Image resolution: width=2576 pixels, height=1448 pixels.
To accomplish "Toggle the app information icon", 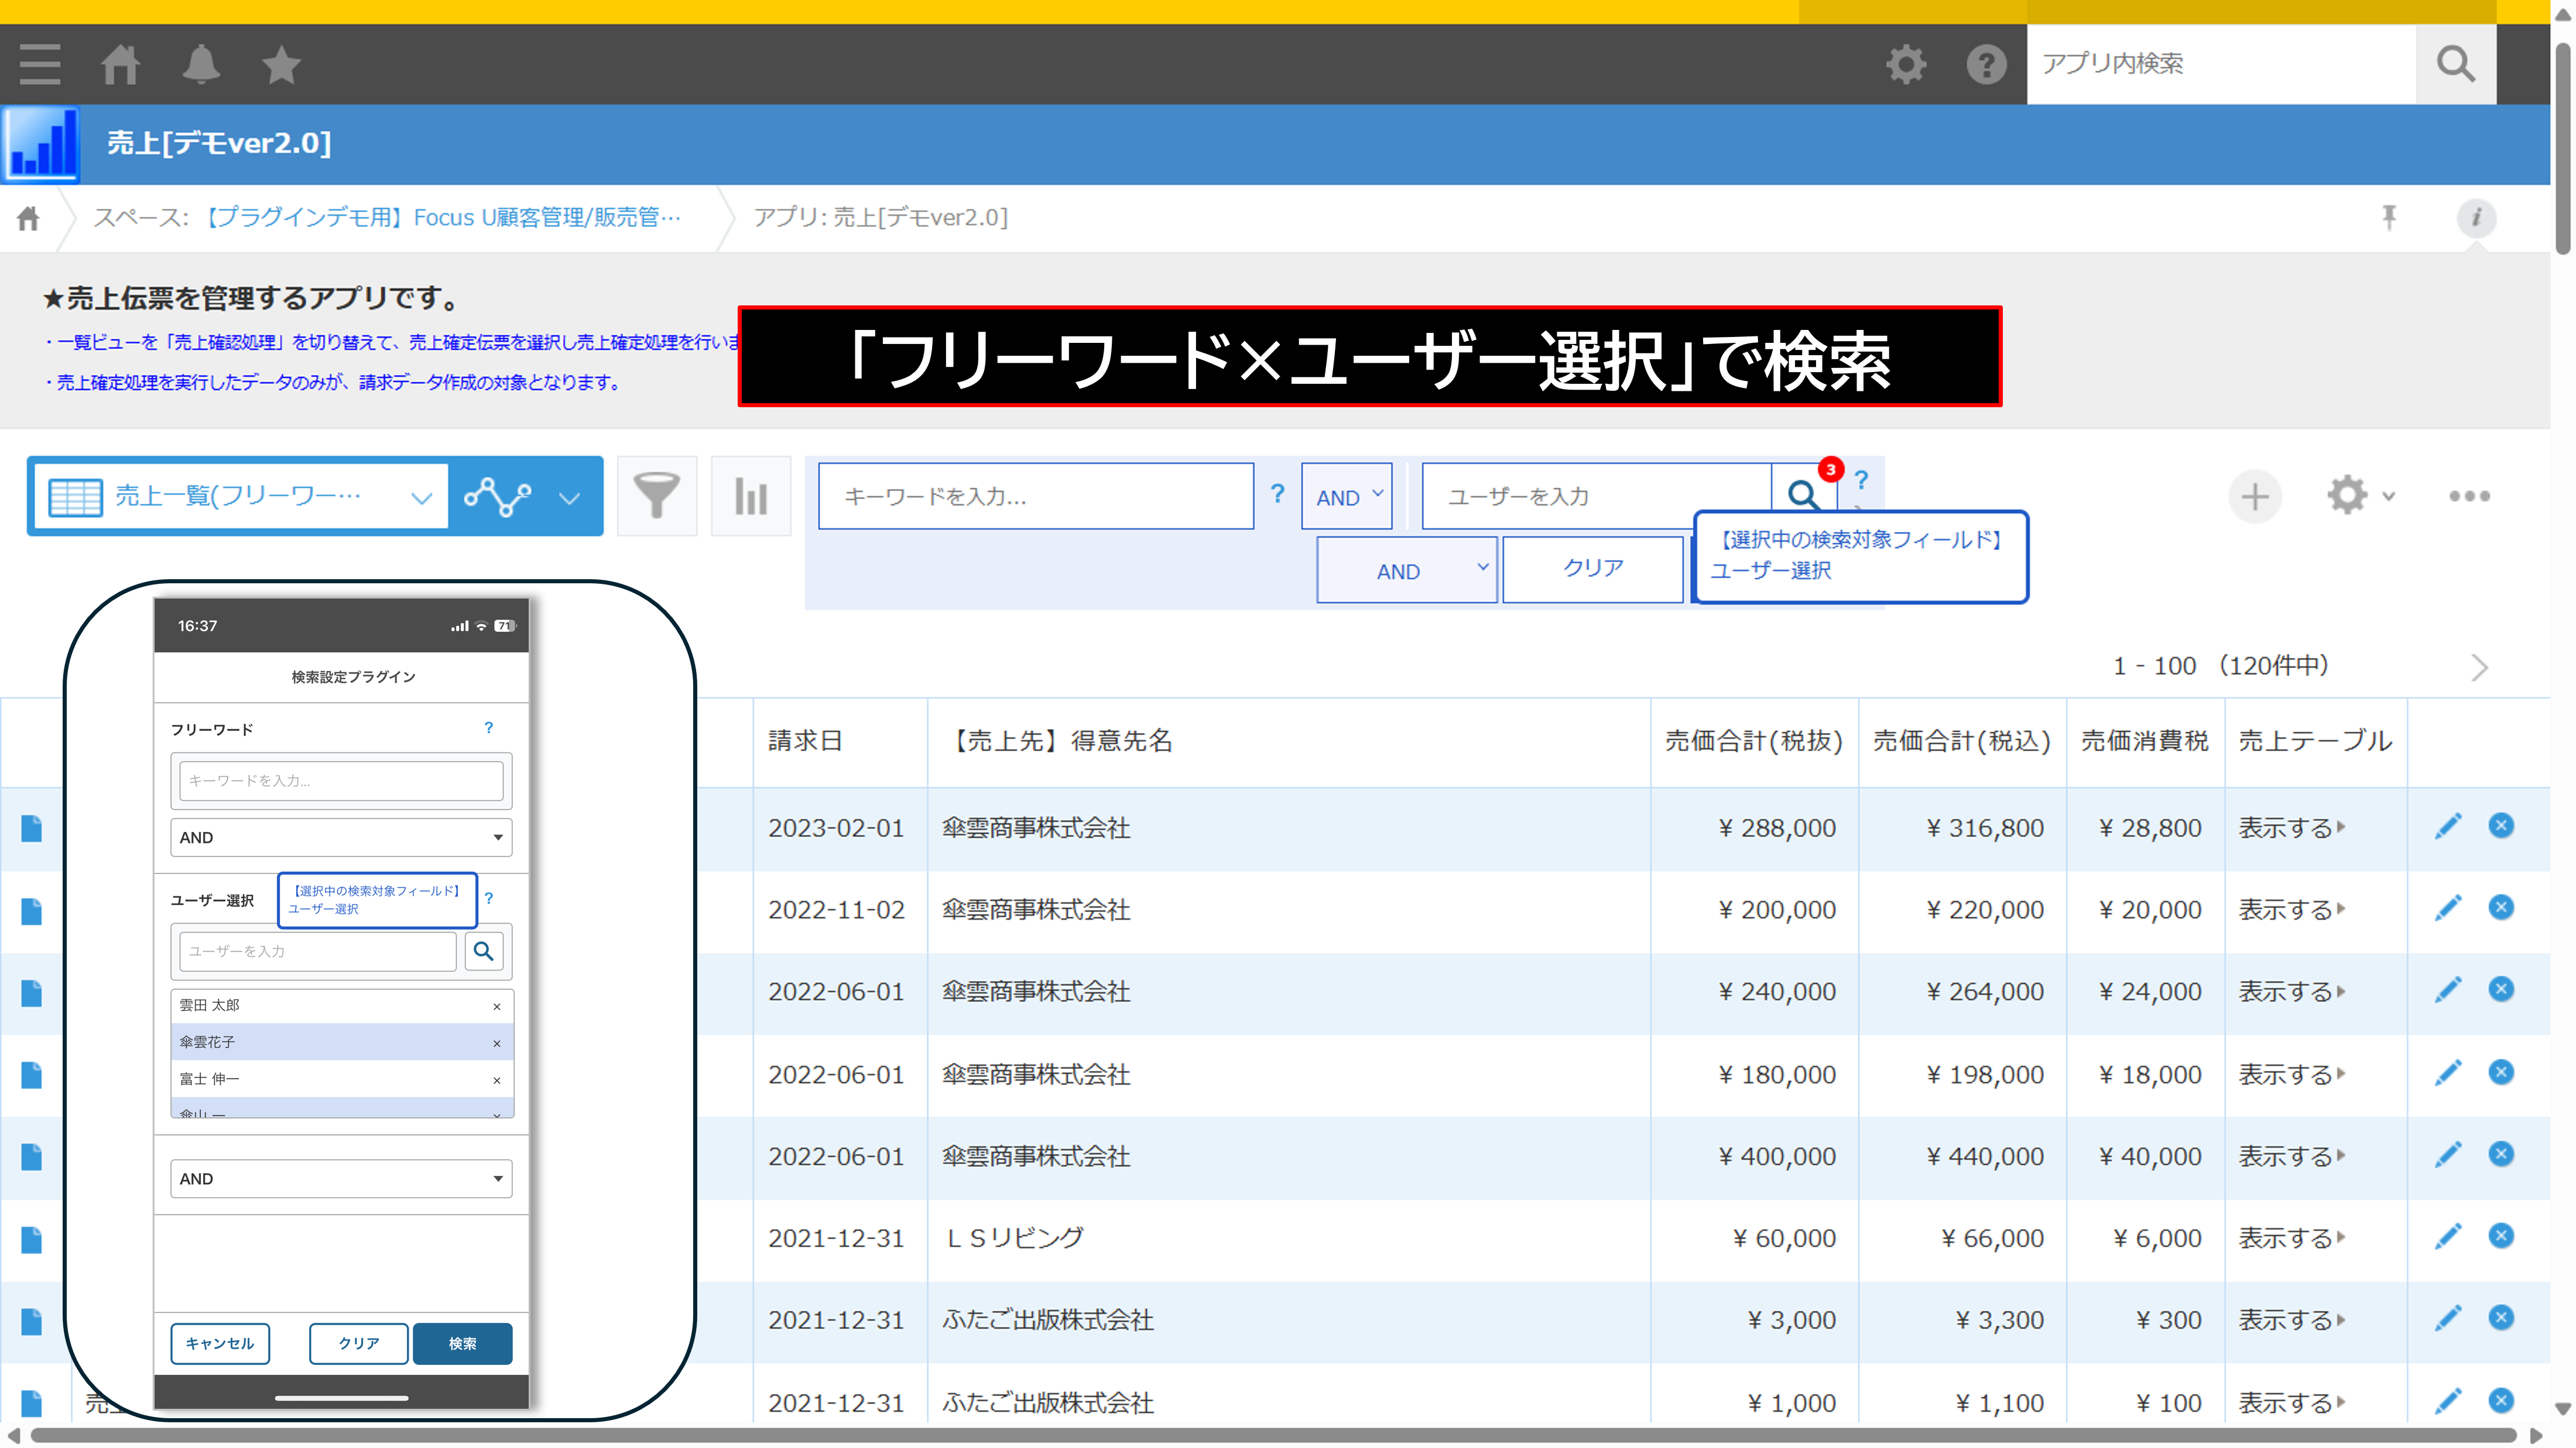I will point(2476,217).
